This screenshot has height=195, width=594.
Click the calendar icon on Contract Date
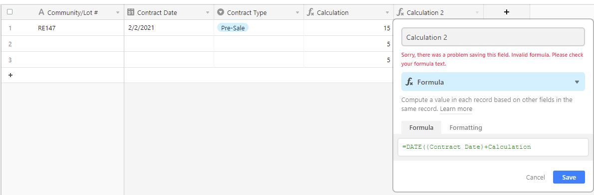(131, 12)
